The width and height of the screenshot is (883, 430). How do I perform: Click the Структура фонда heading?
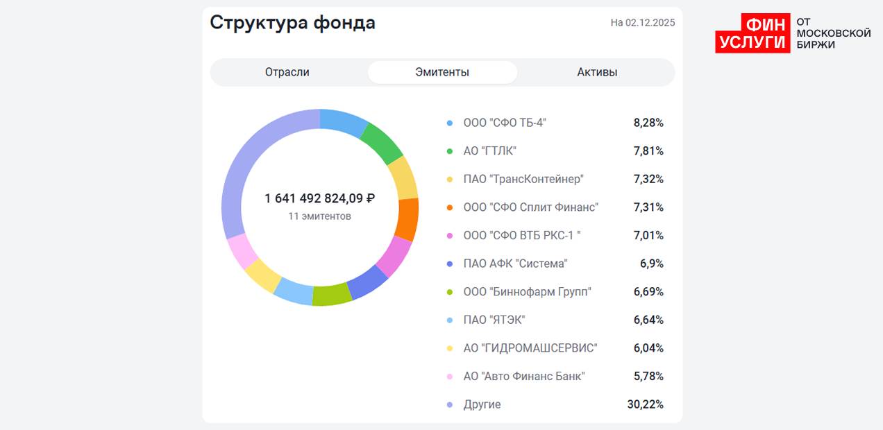[x=292, y=22]
